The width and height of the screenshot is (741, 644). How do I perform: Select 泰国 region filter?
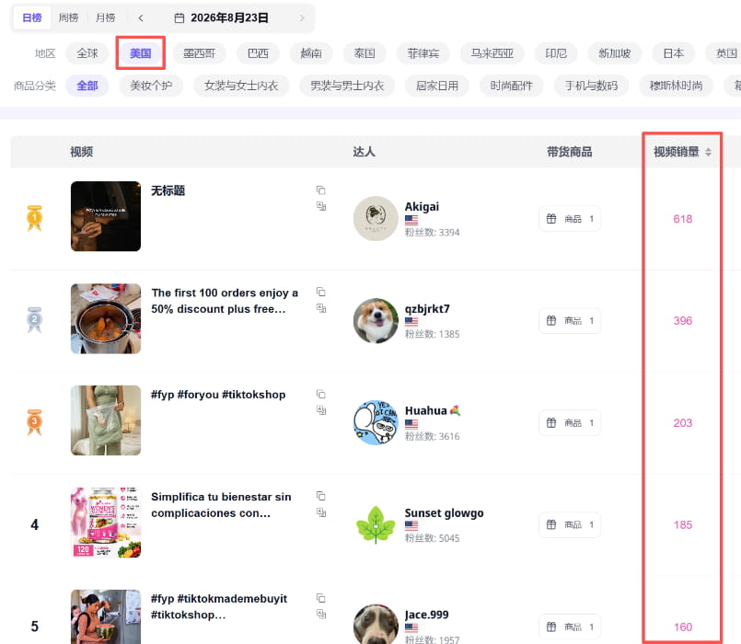(x=365, y=53)
